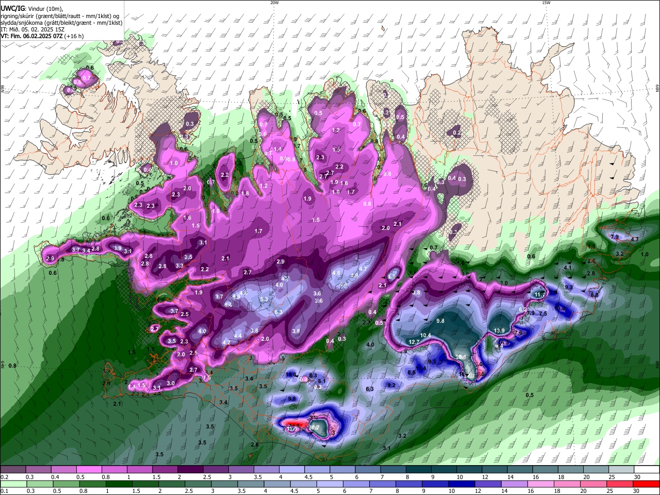Click the 'VT: Fim. 06.02.2025 07Z (+16 h)' line

[x=42, y=36]
